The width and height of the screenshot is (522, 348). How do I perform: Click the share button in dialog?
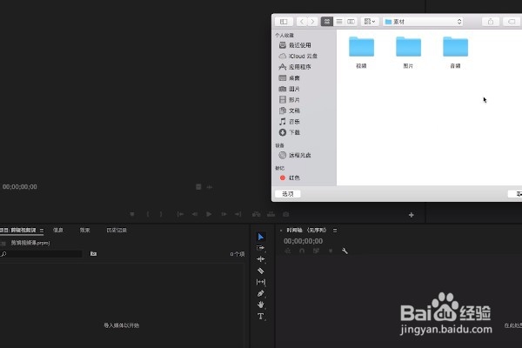(x=491, y=22)
